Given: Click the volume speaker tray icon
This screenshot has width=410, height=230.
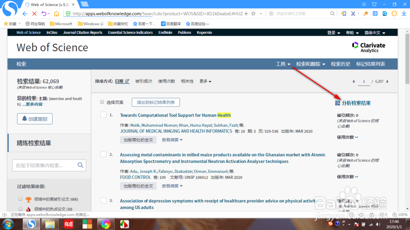Looking at the screenshot, I should tap(378, 224).
